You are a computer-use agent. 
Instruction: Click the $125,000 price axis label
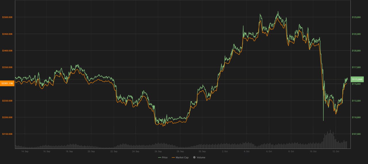click(356, 17)
